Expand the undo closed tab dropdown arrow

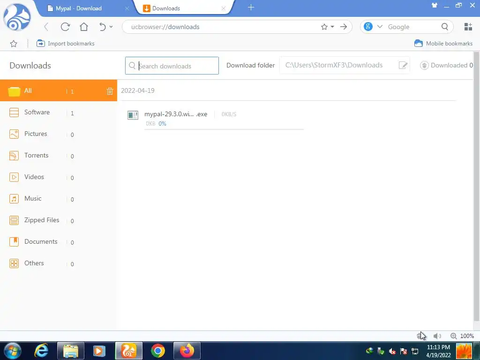click(111, 27)
